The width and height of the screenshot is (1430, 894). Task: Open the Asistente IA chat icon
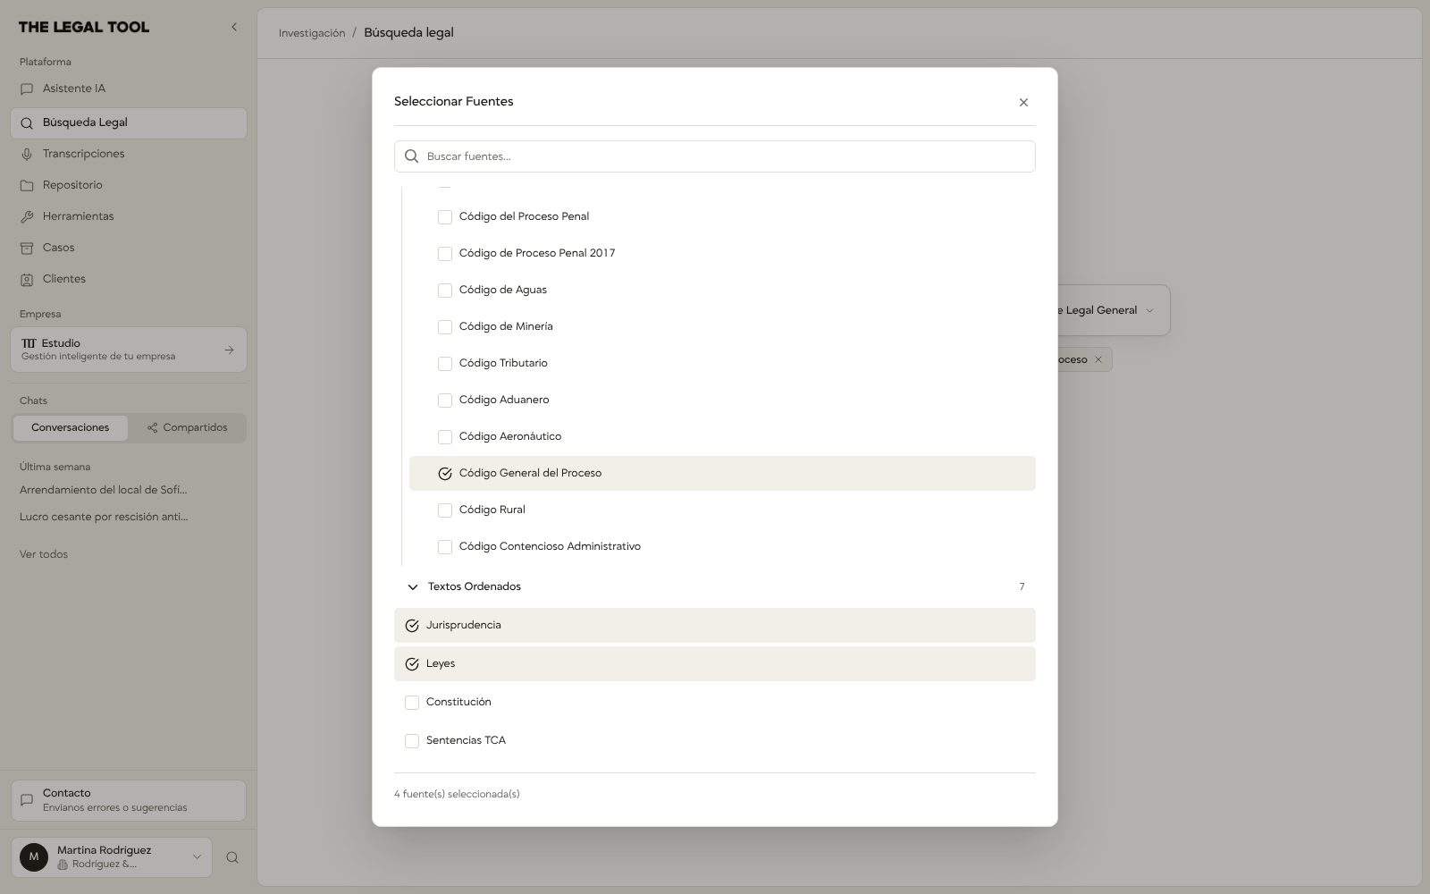pos(27,89)
